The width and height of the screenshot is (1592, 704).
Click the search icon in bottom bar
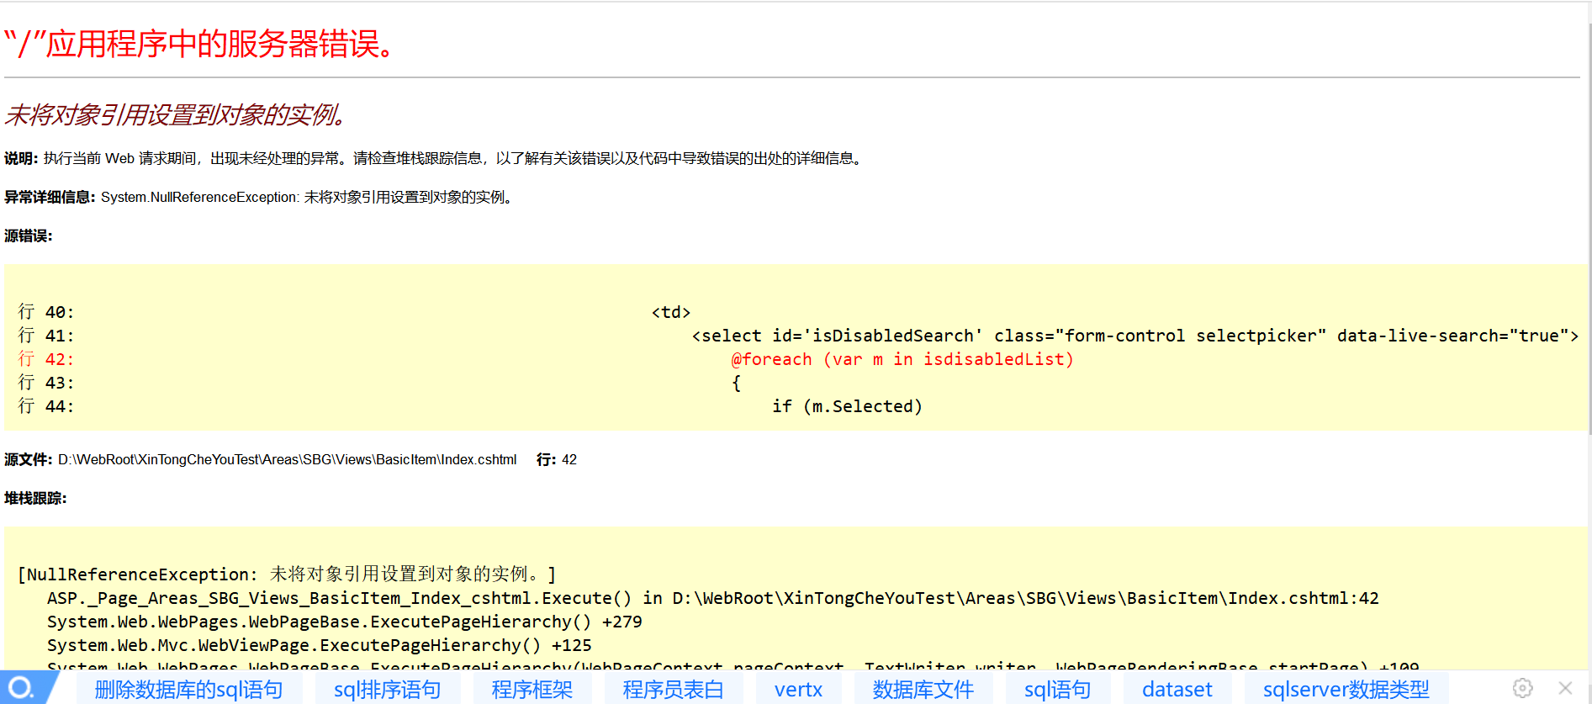click(21, 688)
